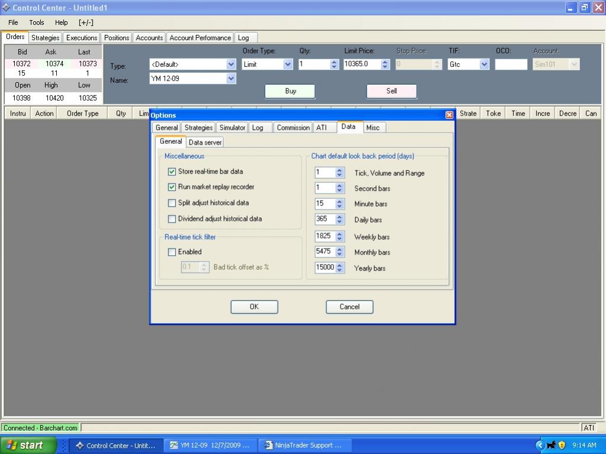The width and height of the screenshot is (606, 454).
Task: Expand hidden system tray icons arrow
Action: point(540,445)
